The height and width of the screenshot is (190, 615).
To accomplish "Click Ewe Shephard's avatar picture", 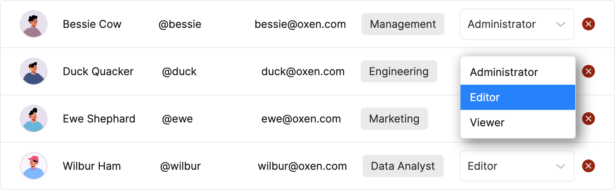I will (34, 119).
